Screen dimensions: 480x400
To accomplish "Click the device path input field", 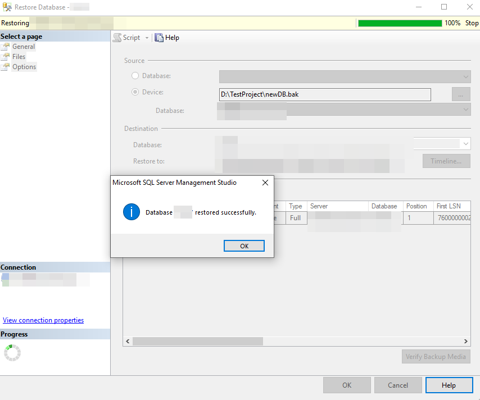I will tap(325, 94).
